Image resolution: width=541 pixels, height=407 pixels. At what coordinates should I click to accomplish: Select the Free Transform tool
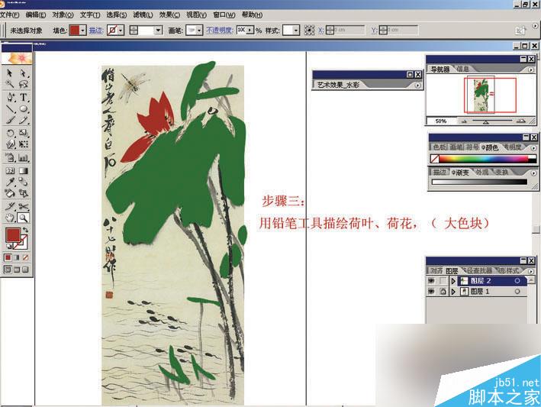(x=23, y=144)
